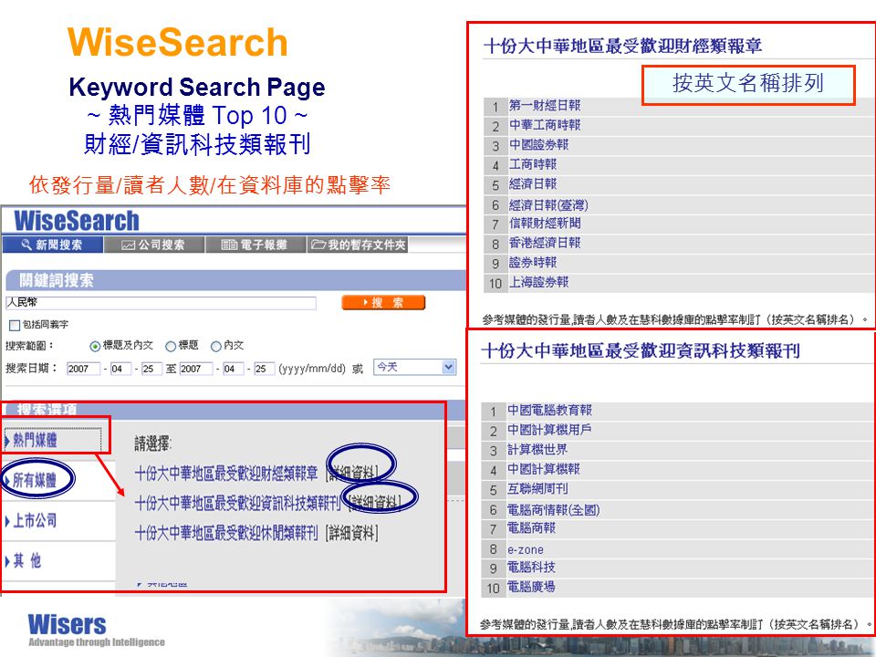Select 中國電腦教育報 in the IT list
Image resolution: width=876 pixels, height=657 pixels.
pyautogui.click(x=549, y=410)
